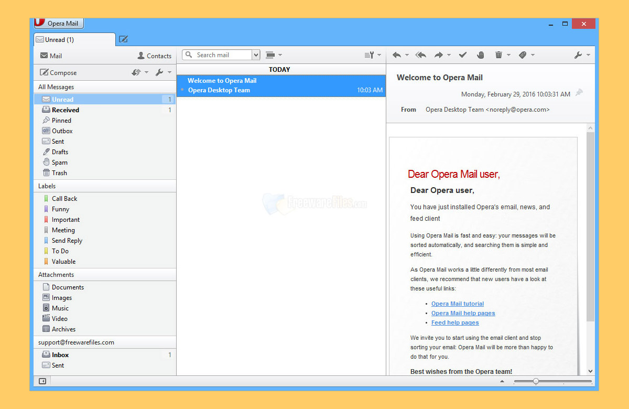Open Inbox under support@freewarefiles.com
629x409 pixels.
pos(105,355)
